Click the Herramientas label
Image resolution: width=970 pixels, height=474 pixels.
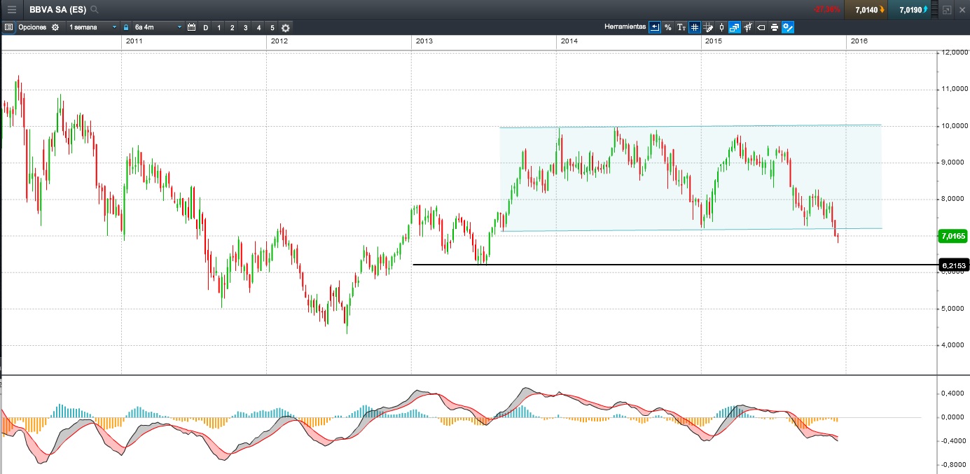pyautogui.click(x=625, y=27)
